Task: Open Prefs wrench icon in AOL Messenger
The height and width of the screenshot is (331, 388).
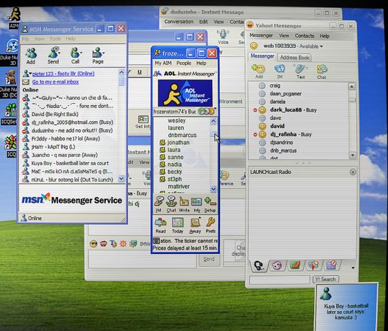Action: 211,225
